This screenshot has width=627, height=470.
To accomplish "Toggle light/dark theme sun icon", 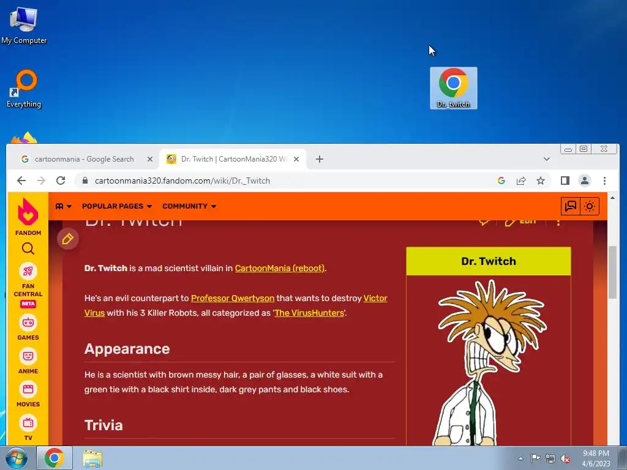I will (x=590, y=206).
